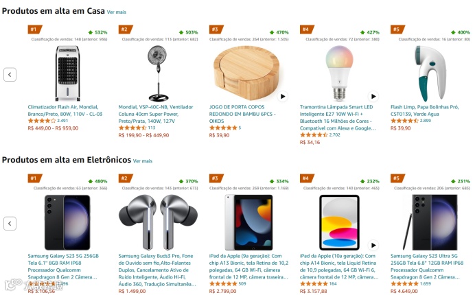
Task: Open Samsung Galaxy S23 Ultra 5G title link
Action: coord(427,266)
